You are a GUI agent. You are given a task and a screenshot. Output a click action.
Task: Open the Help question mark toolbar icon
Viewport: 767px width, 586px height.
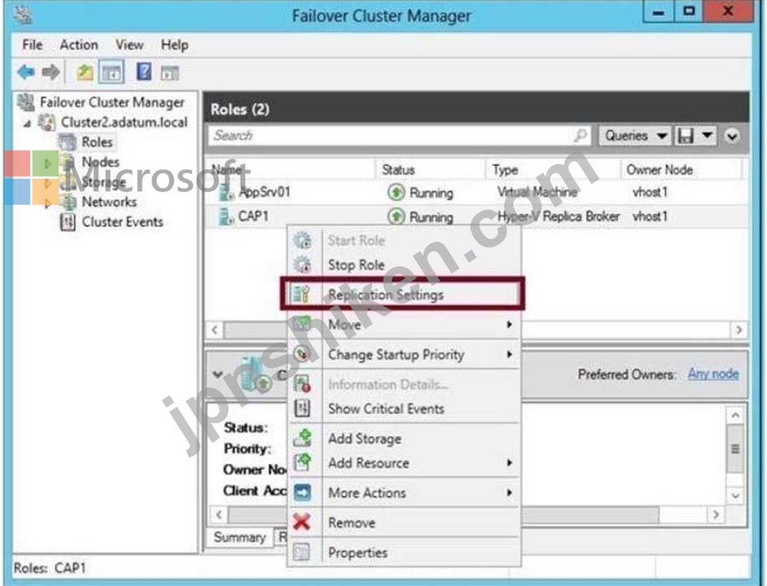(144, 72)
